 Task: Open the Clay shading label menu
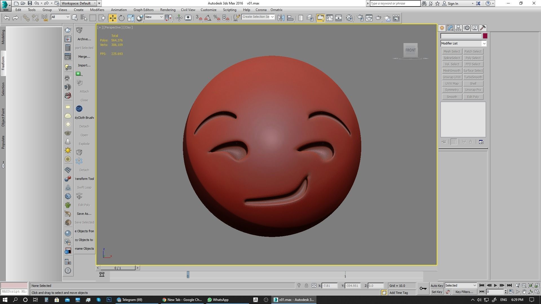128,27
